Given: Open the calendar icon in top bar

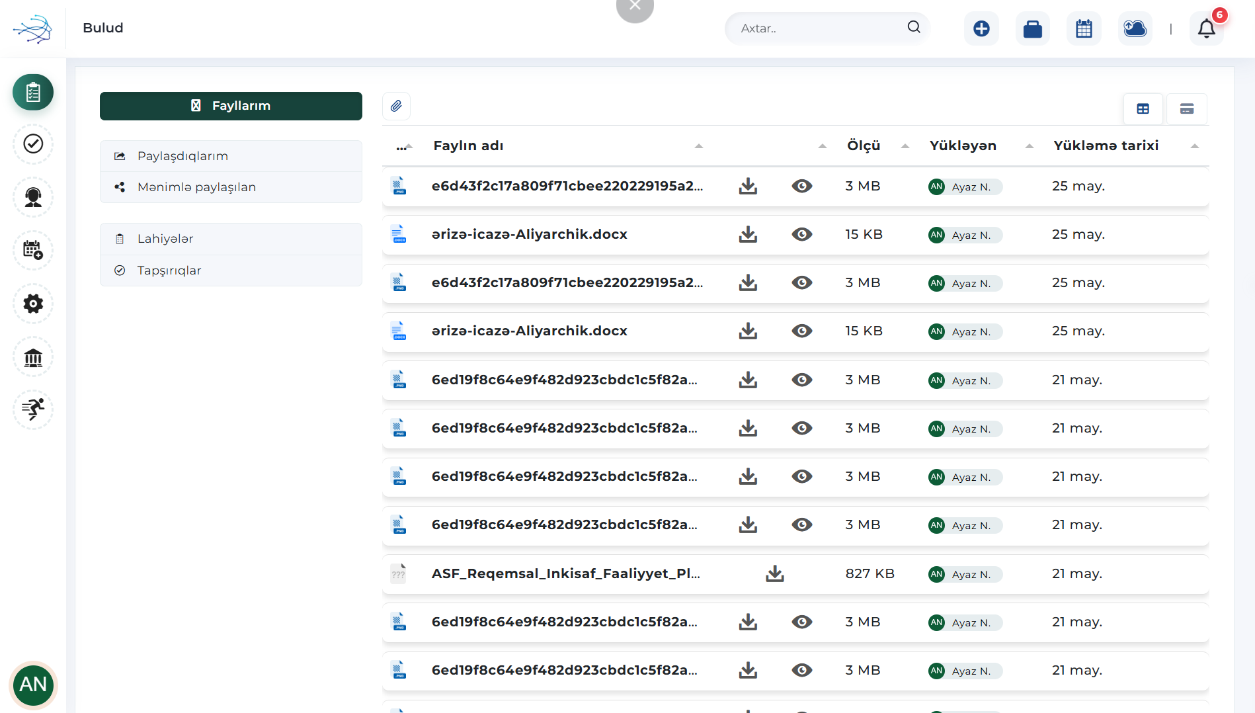Looking at the screenshot, I should (1084, 28).
